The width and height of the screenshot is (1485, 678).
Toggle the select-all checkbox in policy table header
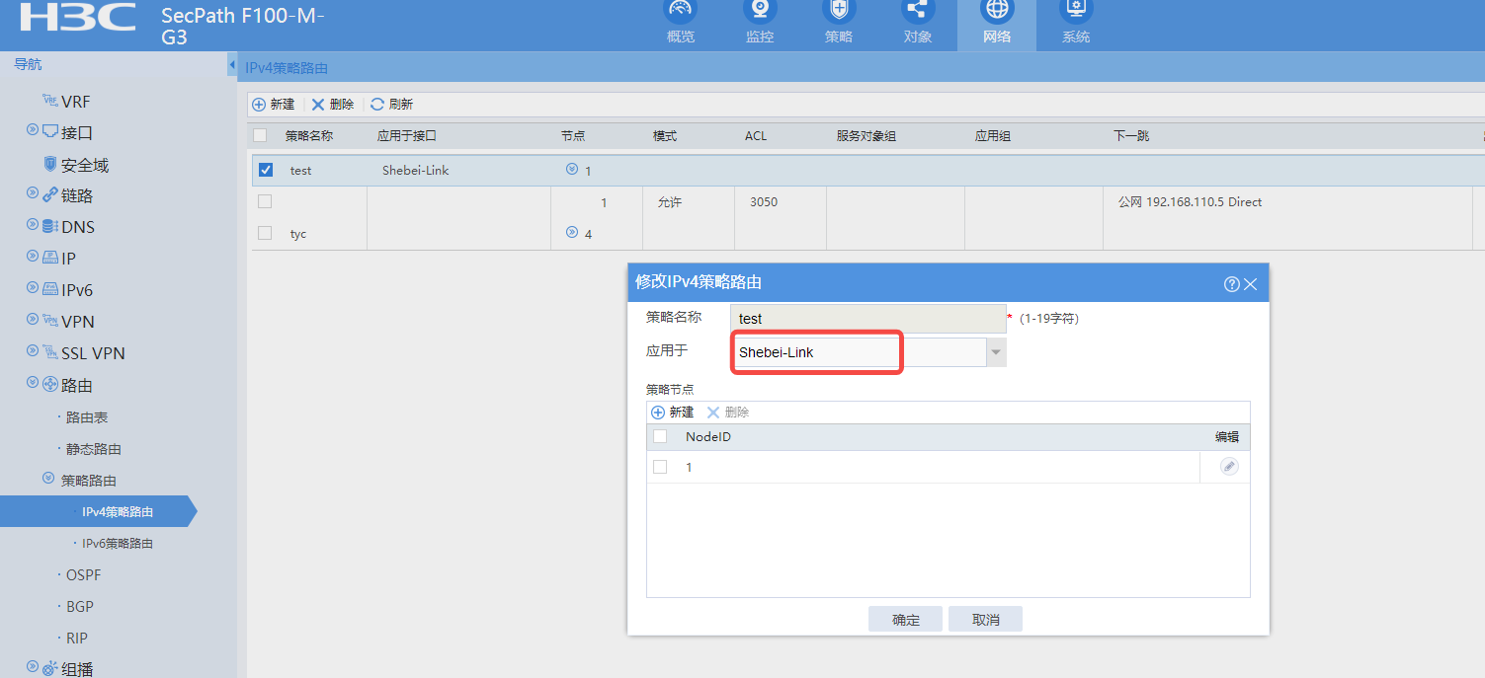pos(260,135)
